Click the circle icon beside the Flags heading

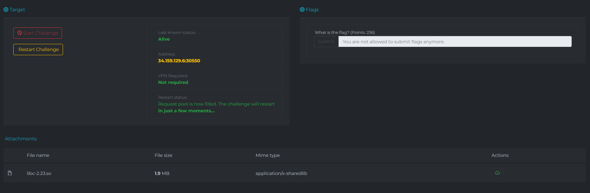[x=302, y=10]
